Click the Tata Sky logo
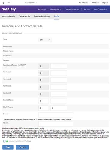110x151 pixels. [x=9, y=9]
